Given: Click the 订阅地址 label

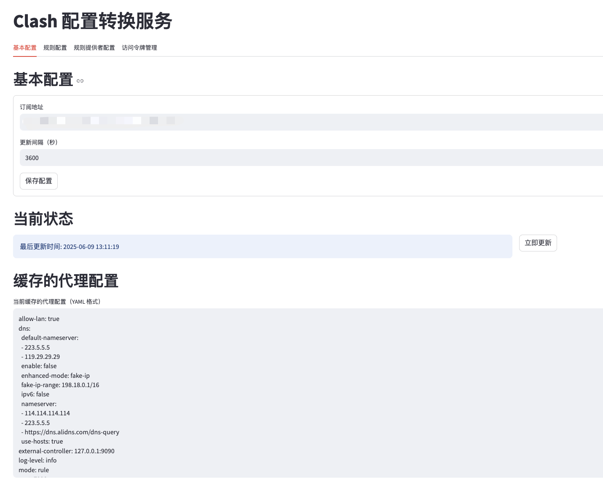Looking at the screenshot, I should tap(32, 107).
